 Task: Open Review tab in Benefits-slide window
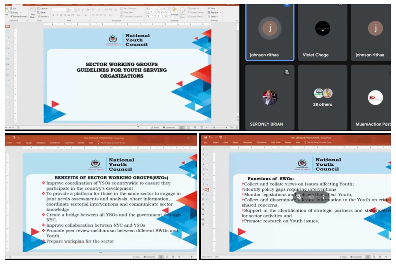point(81,143)
